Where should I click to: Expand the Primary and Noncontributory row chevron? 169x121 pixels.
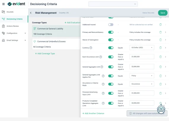click(165, 32)
